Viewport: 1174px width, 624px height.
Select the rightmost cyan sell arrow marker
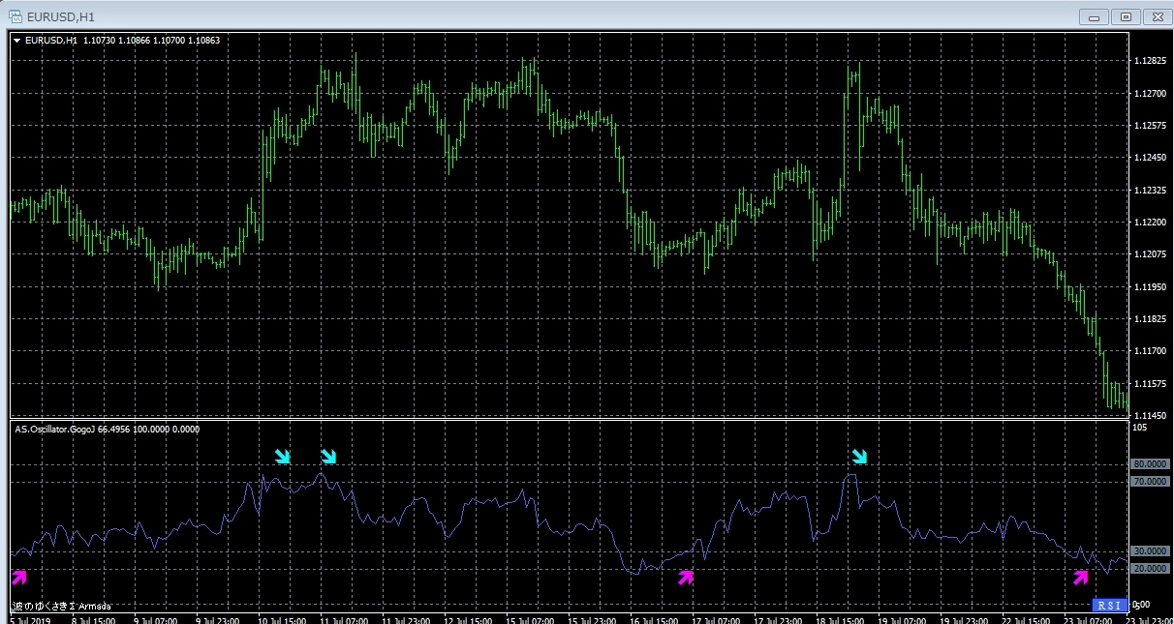point(859,457)
